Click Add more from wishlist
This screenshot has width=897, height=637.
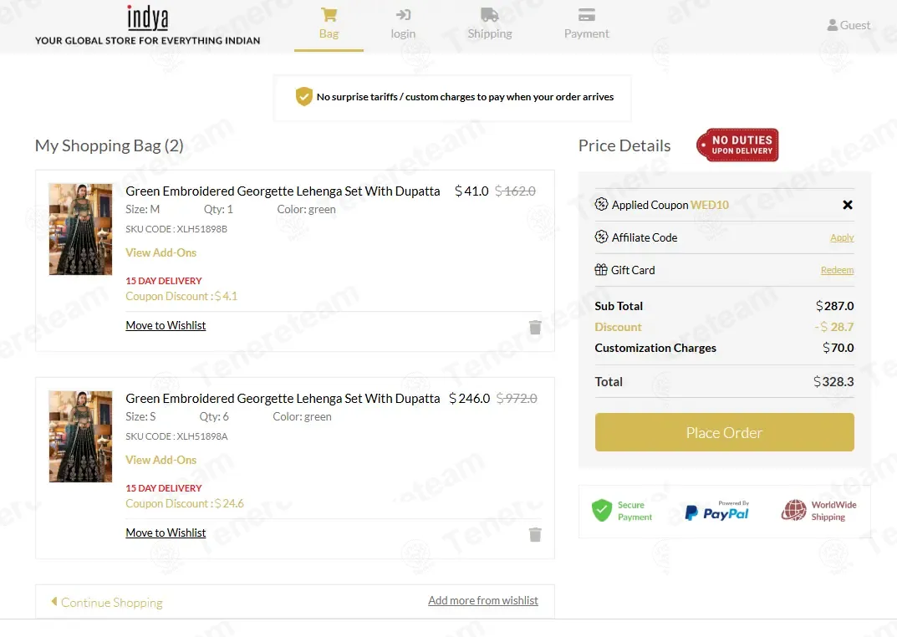(x=483, y=600)
